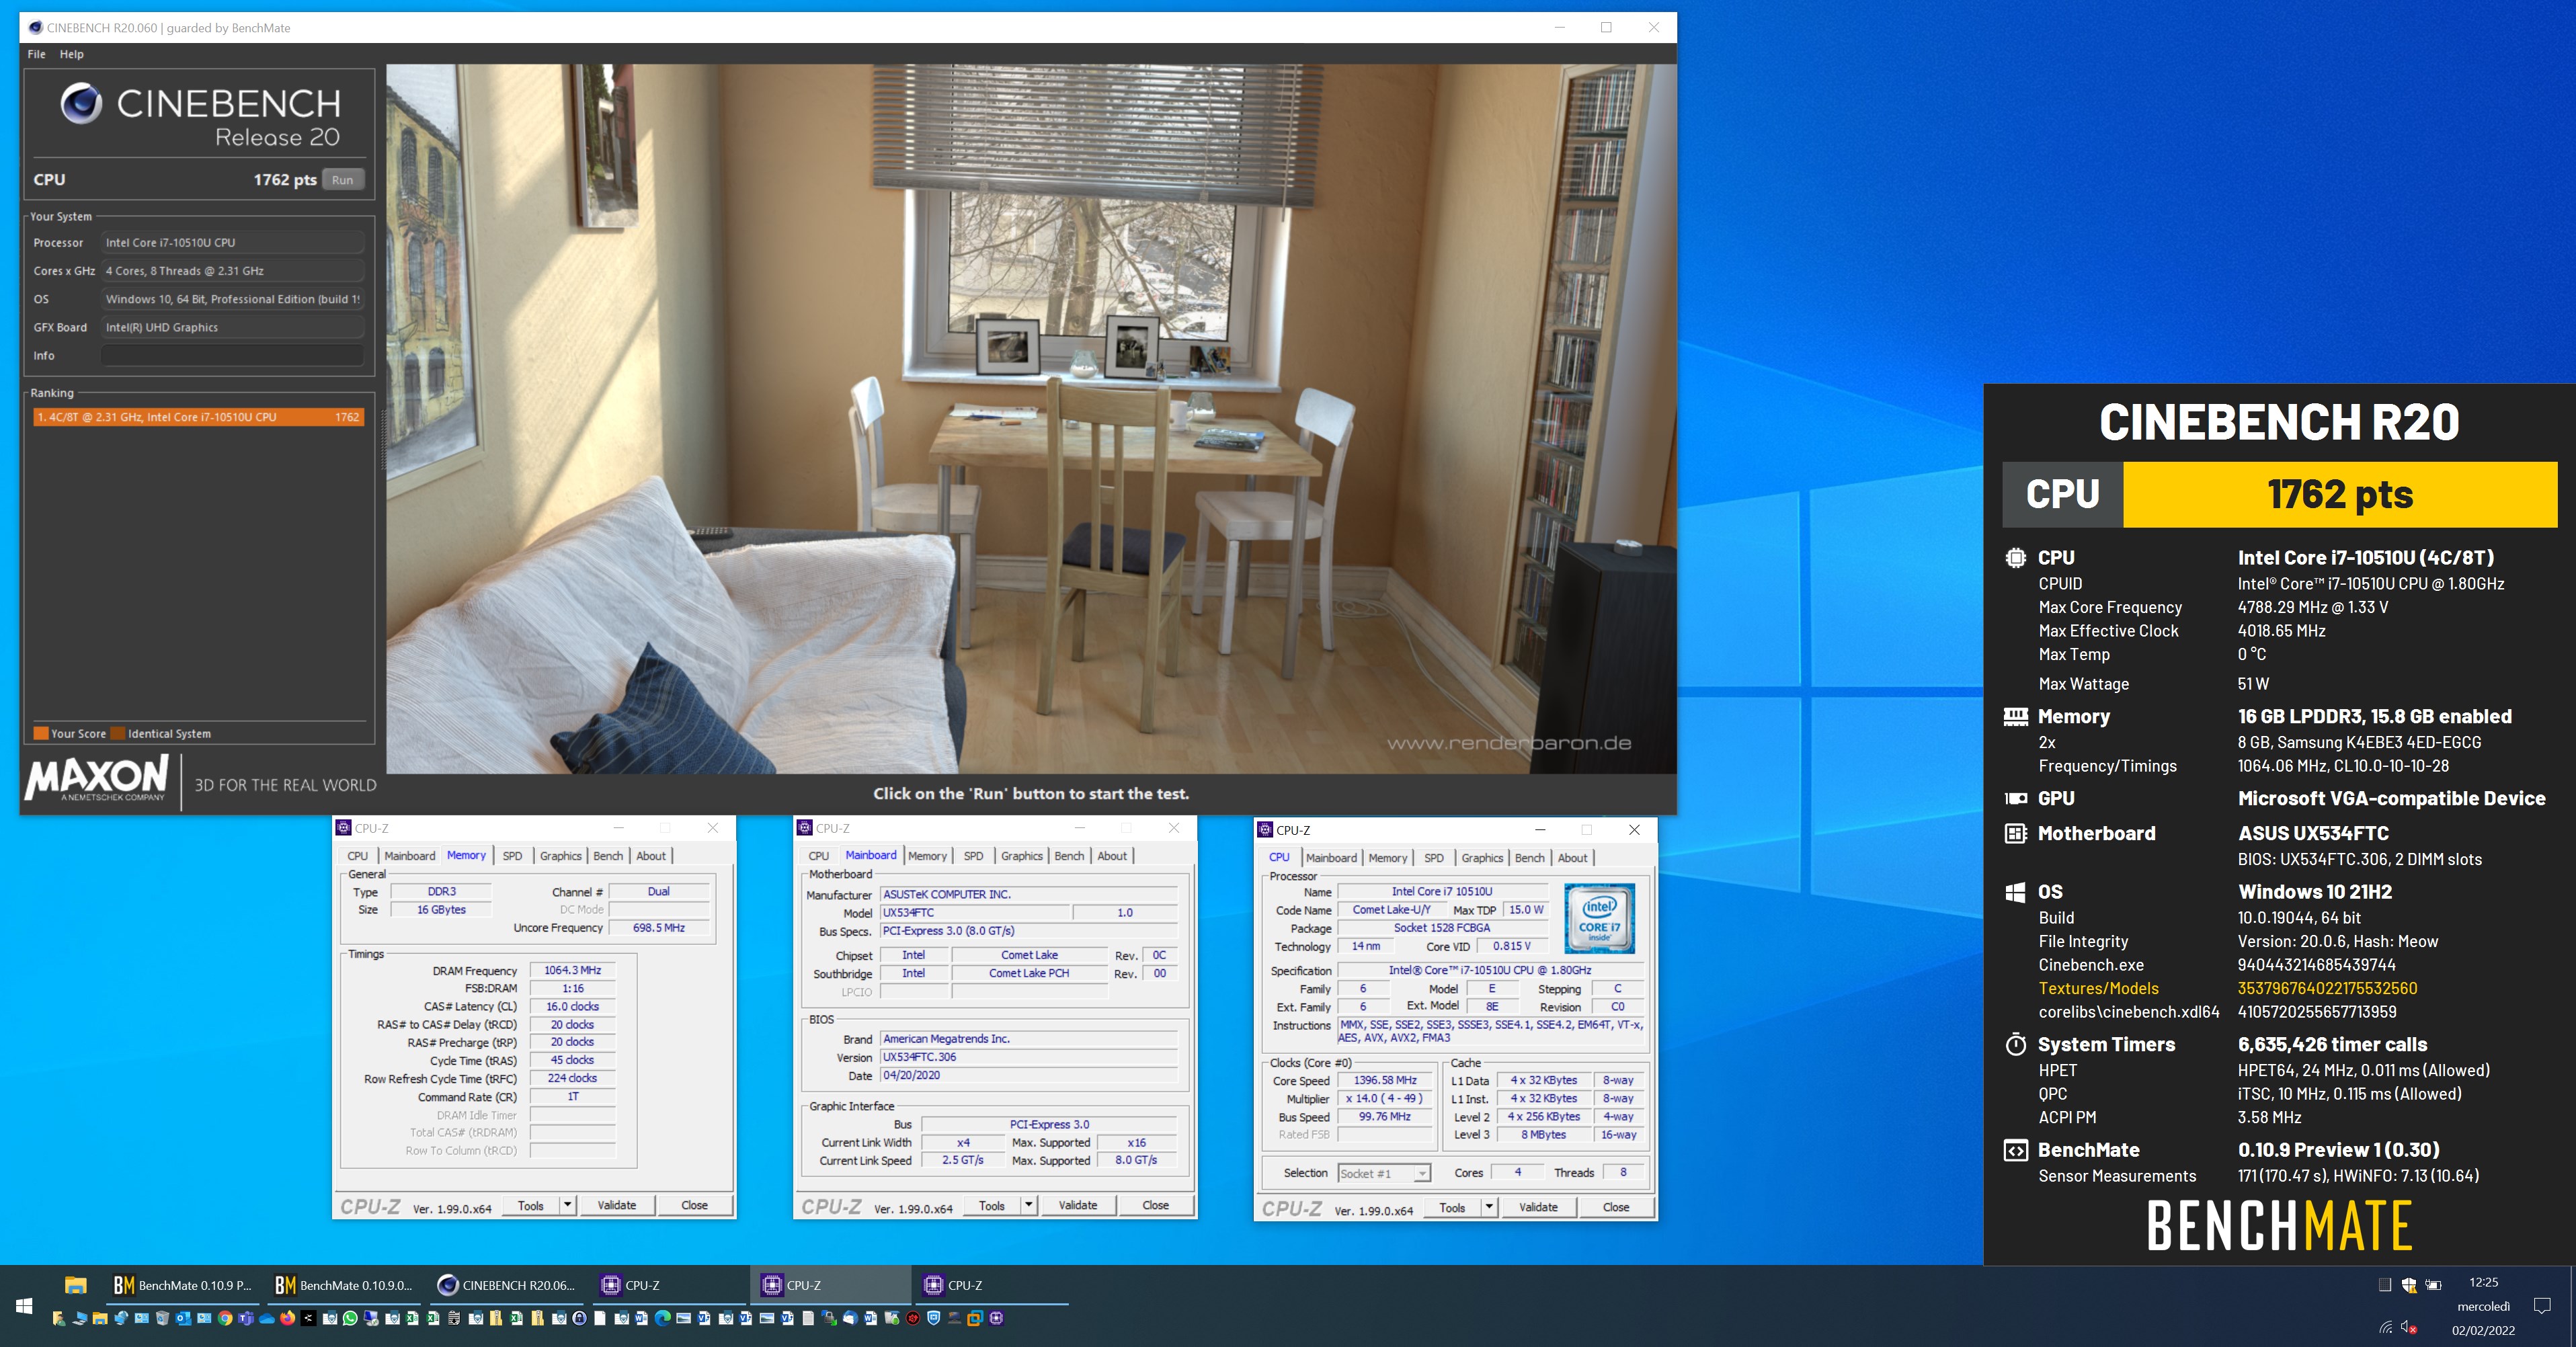
Task: Click the Core Speed value 1396.58 MHz
Action: tap(1385, 1080)
